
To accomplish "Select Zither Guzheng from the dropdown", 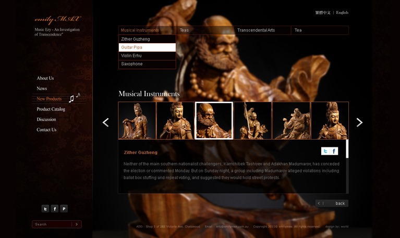I will pos(147,39).
